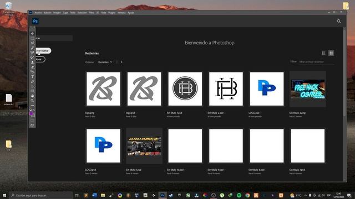This screenshot has width=355, height=199.
Task: Click the Sin título-8.psd file name
Action: [x=256, y=170]
